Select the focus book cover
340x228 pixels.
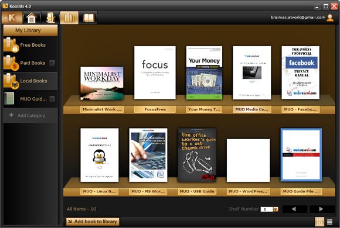[155, 72]
